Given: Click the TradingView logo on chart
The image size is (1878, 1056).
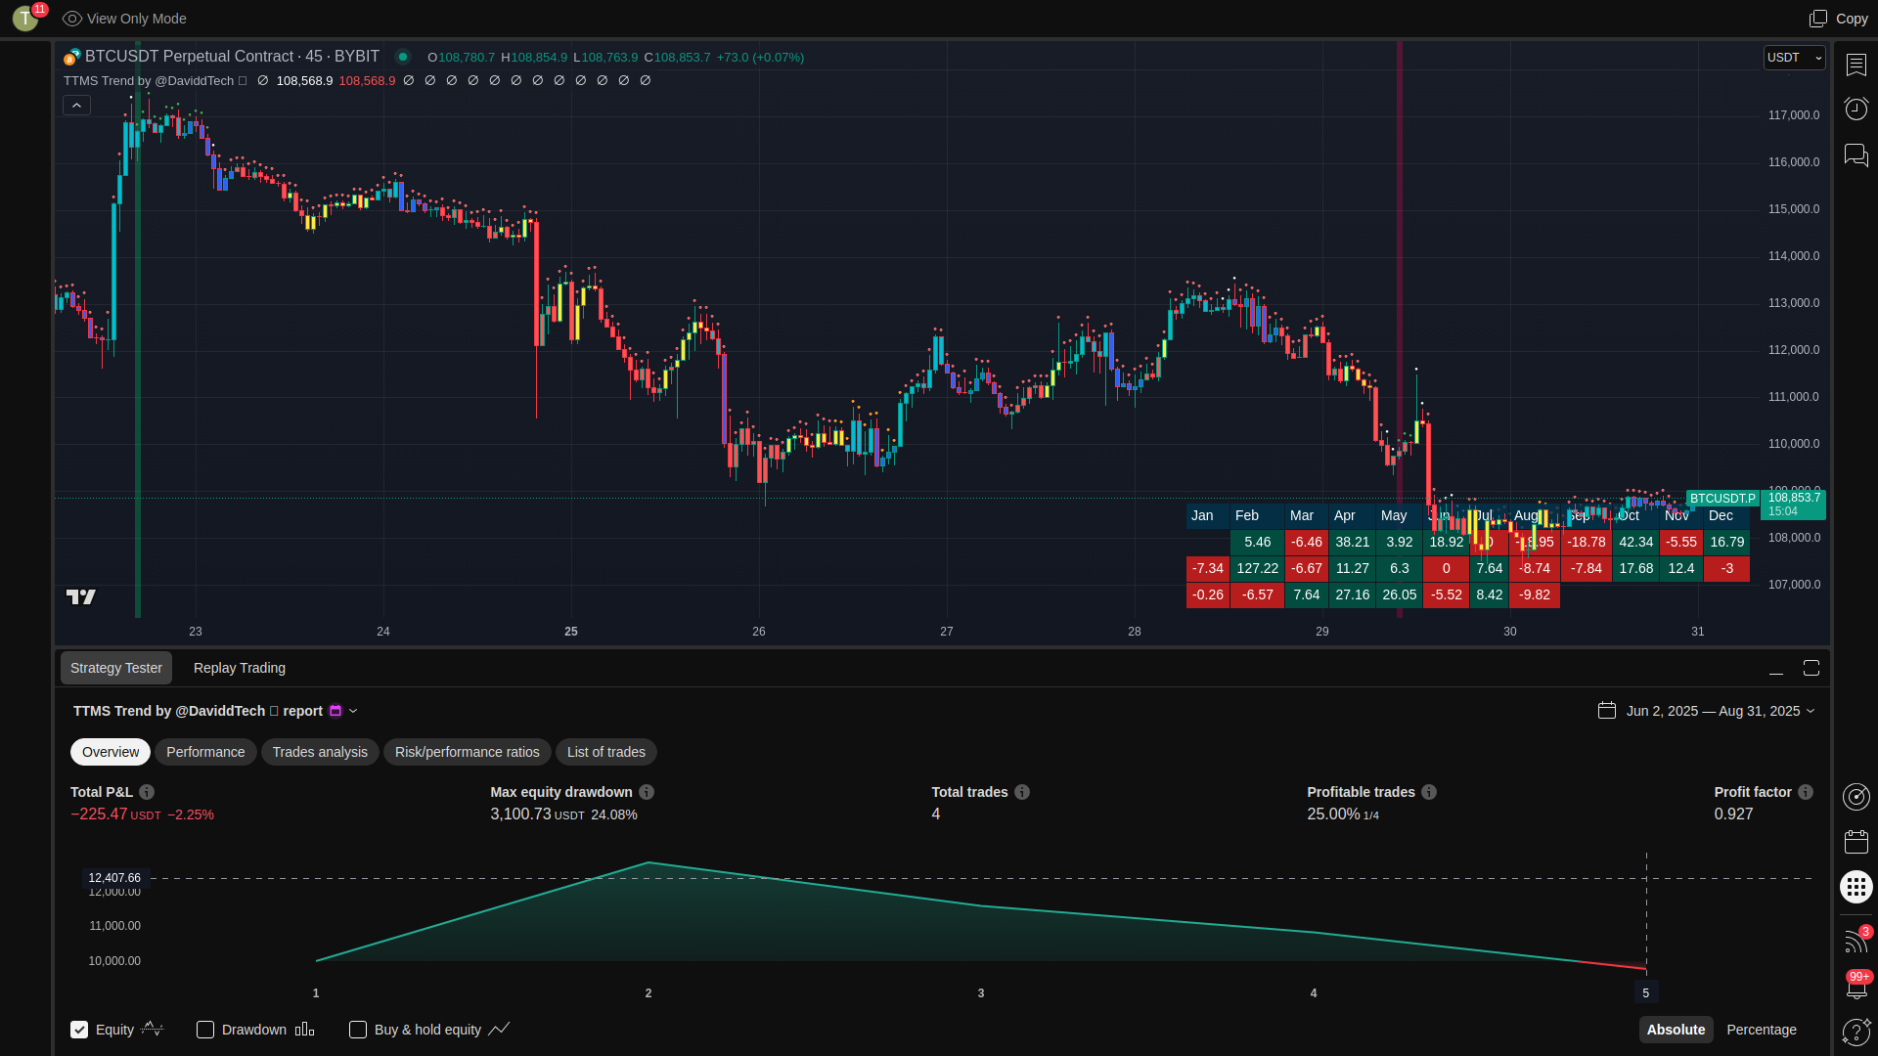Looking at the screenshot, I should (81, 596).
